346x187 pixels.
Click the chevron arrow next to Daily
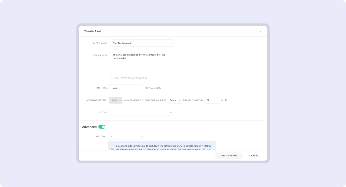click(x=120, y=100)
